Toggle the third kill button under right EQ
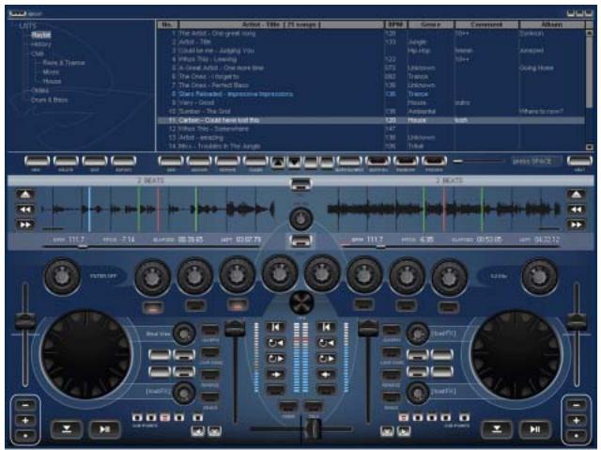The image size is (601, 450). point(449,306)
